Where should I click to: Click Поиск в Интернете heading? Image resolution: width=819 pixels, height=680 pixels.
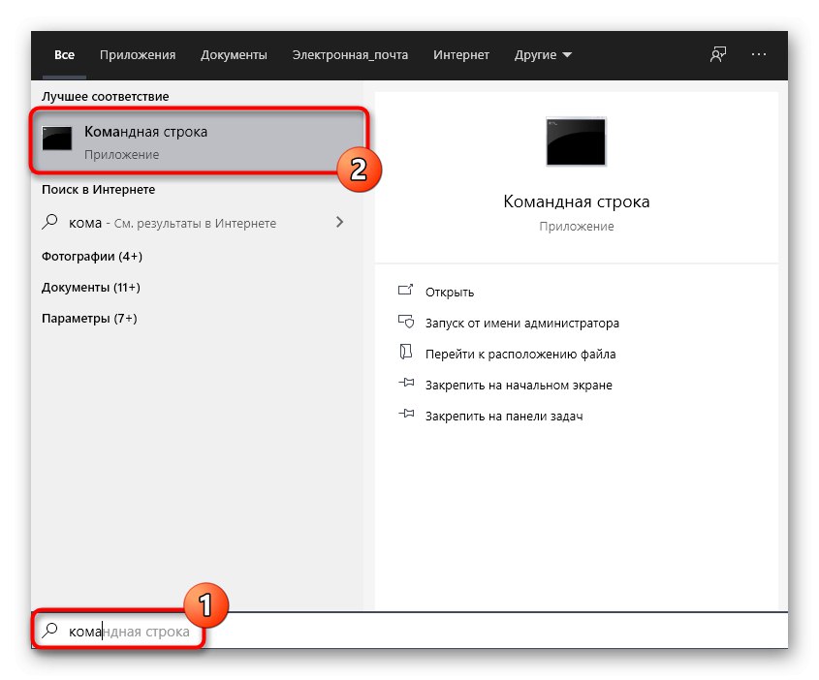coord(98,190)
